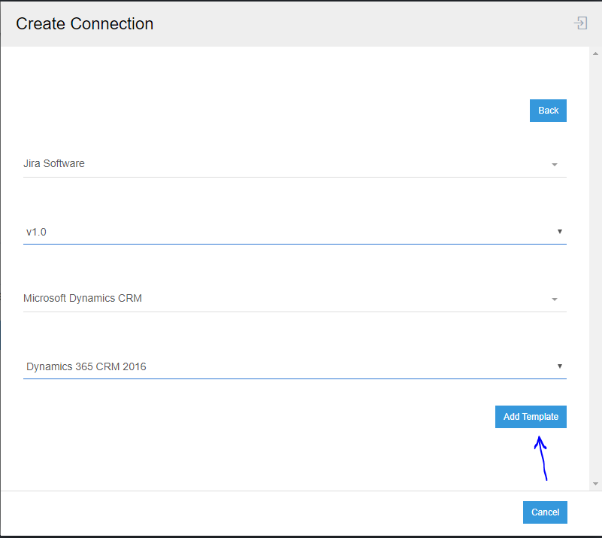Open the Microsoft Dynamics CRM dropdown
The image size is (602, 538).
(295, 299)
